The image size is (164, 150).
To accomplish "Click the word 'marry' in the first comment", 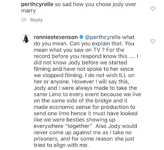I will [28, 11].
